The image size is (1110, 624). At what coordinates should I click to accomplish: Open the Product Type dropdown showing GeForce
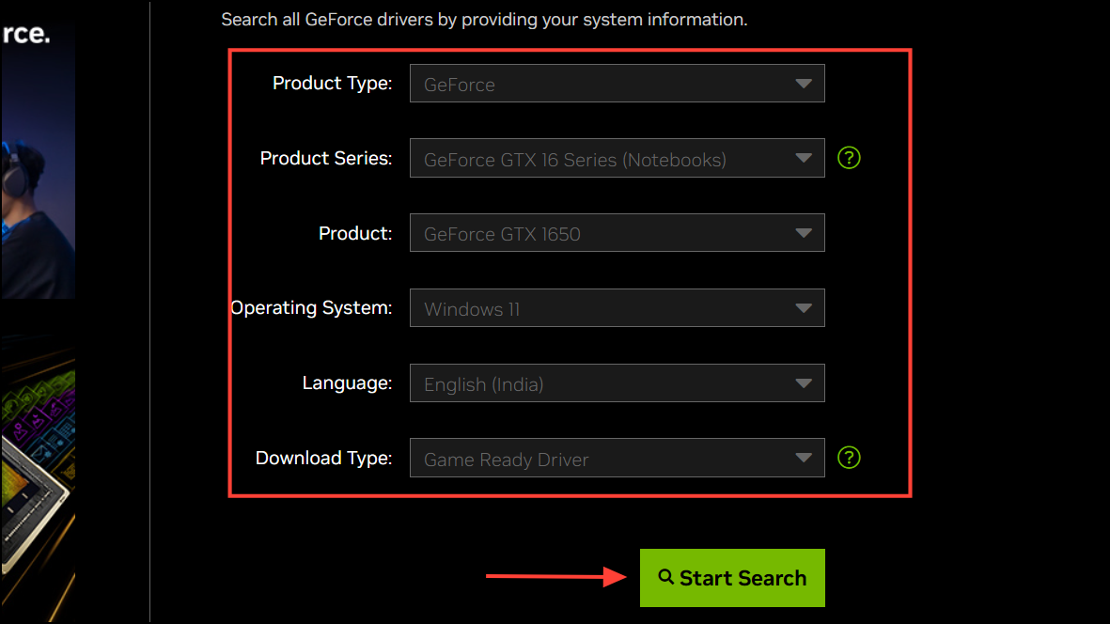pyautogui.click(x=617, y=84)
